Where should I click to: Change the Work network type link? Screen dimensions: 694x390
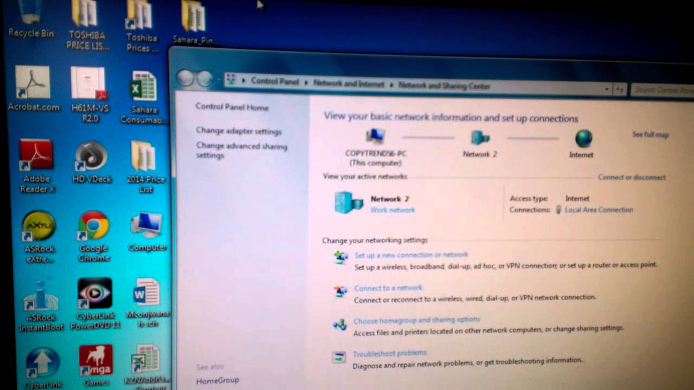[393, 210]
